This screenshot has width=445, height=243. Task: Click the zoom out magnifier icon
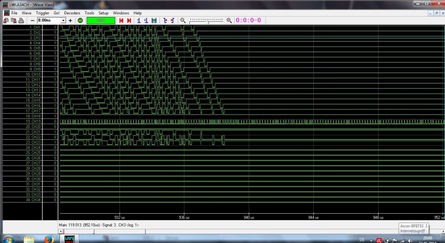pos(183,20)
